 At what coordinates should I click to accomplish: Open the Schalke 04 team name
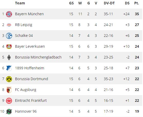pyautogui.click(x=24, y=36)
